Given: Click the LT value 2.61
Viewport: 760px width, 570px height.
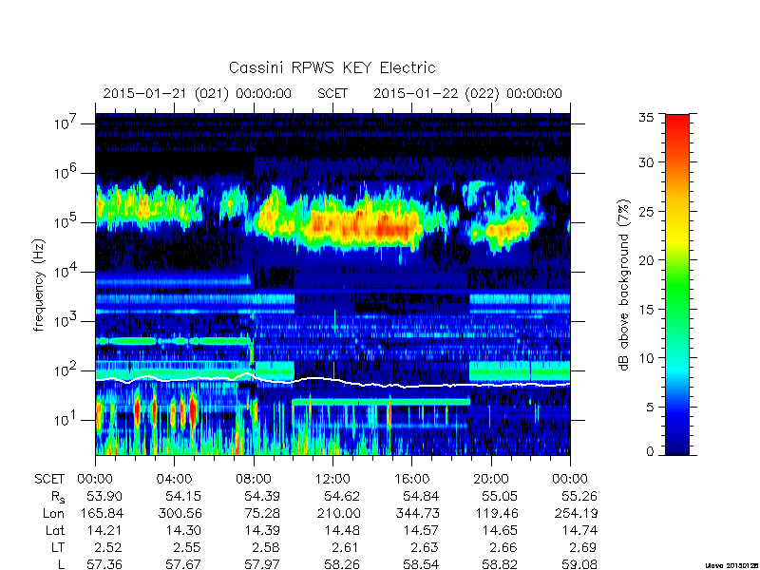Looking at the screenshot, I should (x=346, y=547).
